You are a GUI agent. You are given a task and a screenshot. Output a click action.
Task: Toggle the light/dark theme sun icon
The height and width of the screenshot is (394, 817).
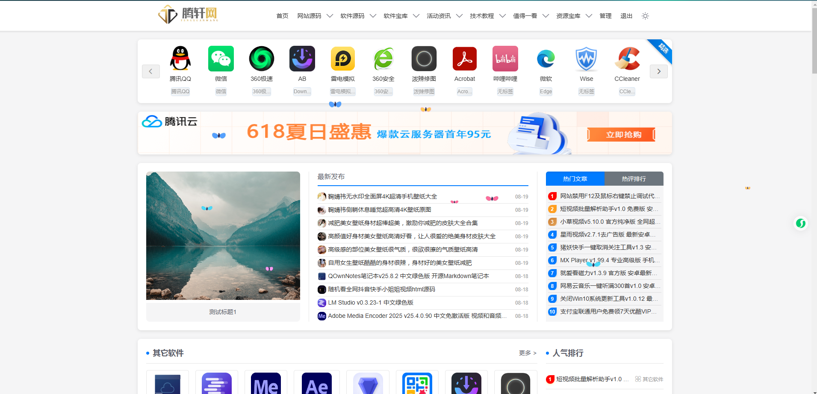pyautogui.click(x=645, y=16)
